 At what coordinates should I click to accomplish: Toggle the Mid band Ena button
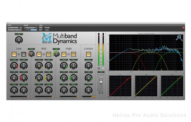pos(39,54)
